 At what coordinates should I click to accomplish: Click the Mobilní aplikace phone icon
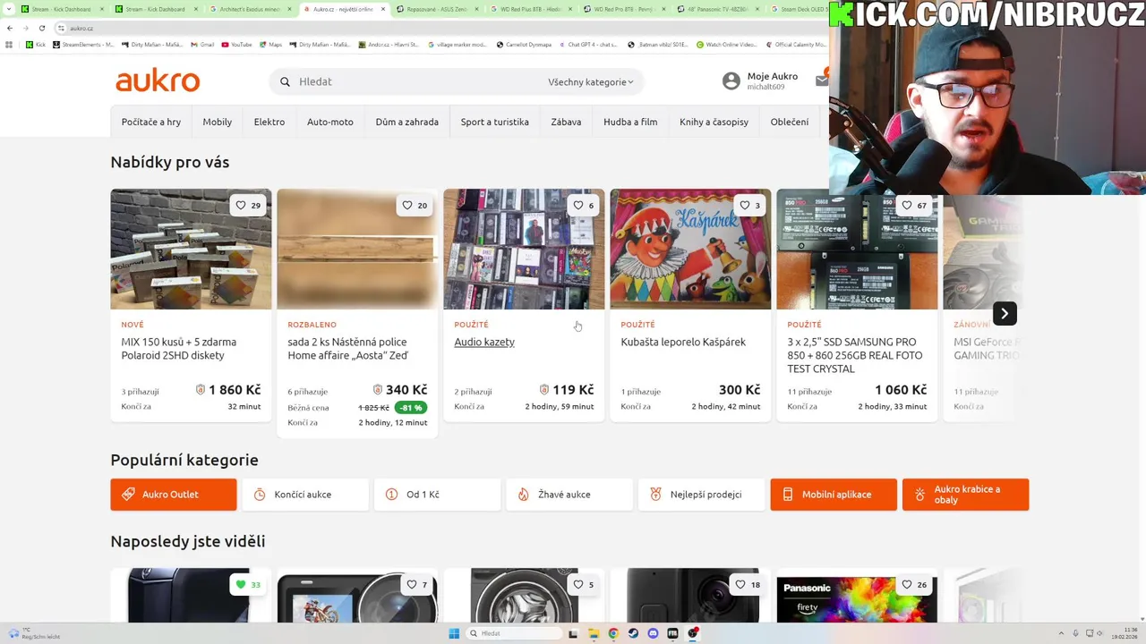click(788, 494)
